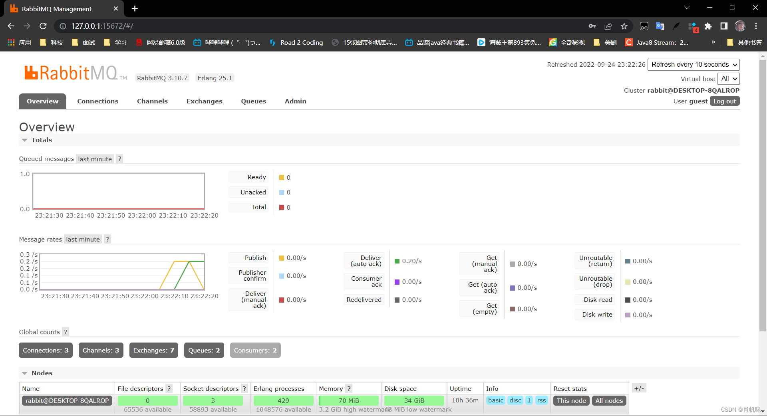Screen dimensions: 767x416
Task: Open 网易邮箱6.0版 bookmark
Action: tap(161, 42)
